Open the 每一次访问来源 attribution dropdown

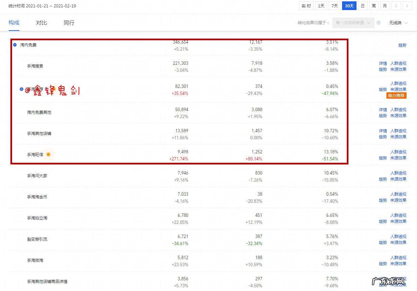tap(353, 23)
